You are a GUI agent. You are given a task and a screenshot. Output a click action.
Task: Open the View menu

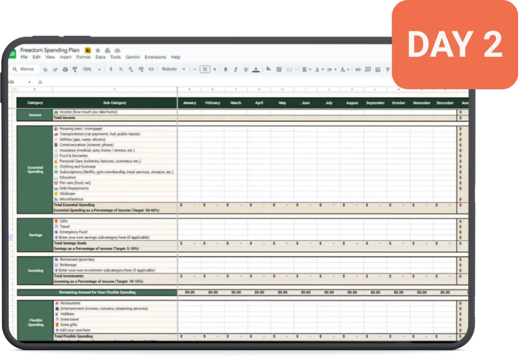tap(50, 57)
